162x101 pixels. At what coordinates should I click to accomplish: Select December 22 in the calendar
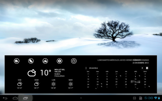(x=136, y=82)
